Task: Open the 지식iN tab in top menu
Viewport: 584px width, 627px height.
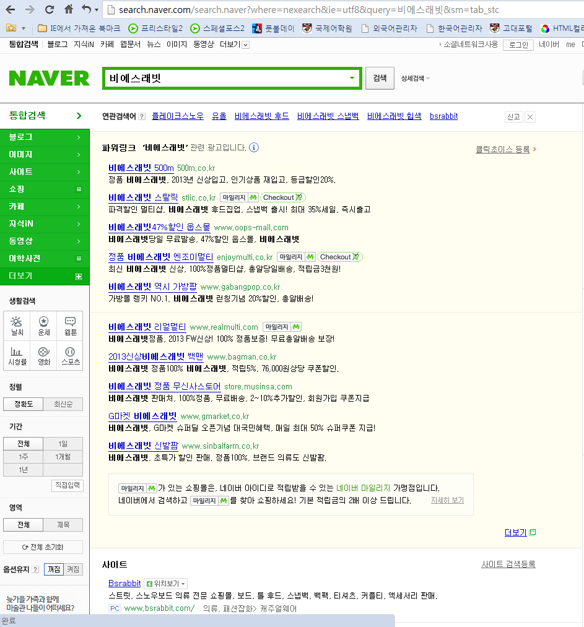Action: [x=84, y=45]
